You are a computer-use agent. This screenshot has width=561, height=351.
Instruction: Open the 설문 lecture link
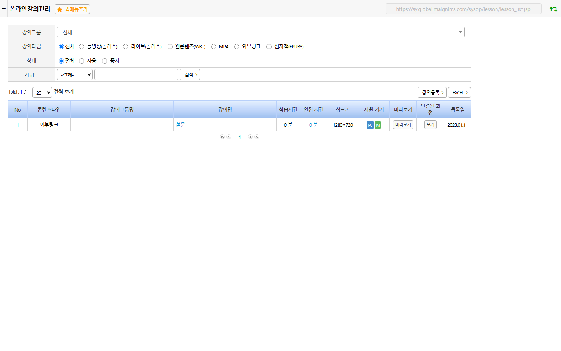(x=180, y=125)
